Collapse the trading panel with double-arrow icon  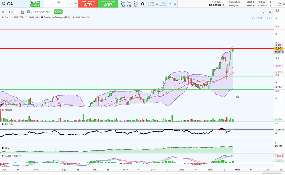pos(175,4)
